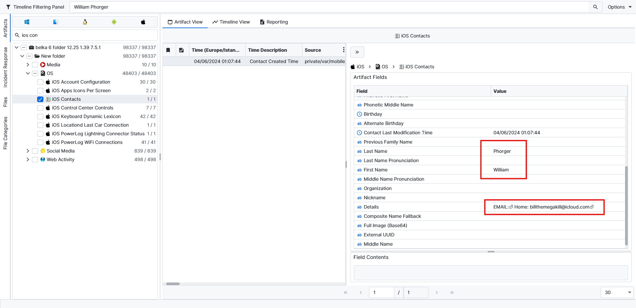Click the horizontal scrollbar under results table
636x308 pixels.
click(x=173, y=284)
